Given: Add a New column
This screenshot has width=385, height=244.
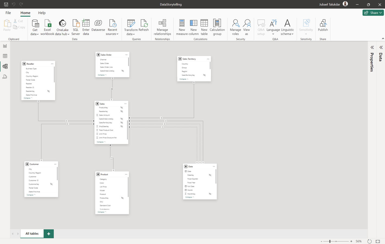Looking at the screenshot, I should [x=193, y=27].
